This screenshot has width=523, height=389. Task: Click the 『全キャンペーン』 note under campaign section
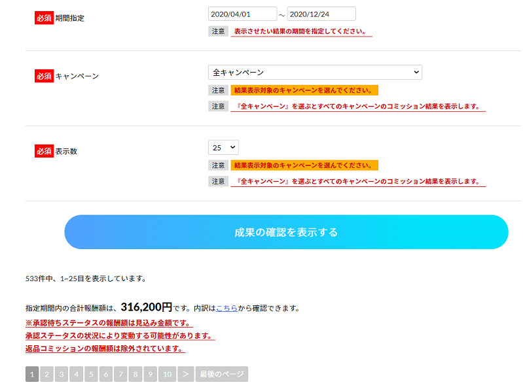(x=358, y=107)
